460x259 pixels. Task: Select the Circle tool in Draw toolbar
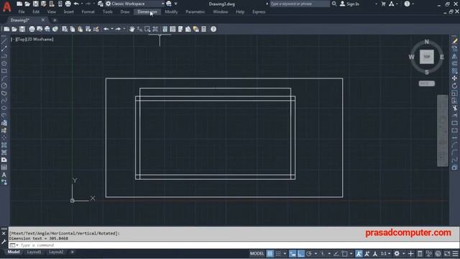(4, 86)
